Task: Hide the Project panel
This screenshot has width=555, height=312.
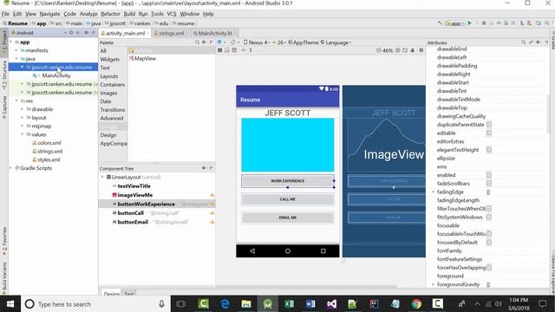Action: [94, 33]
